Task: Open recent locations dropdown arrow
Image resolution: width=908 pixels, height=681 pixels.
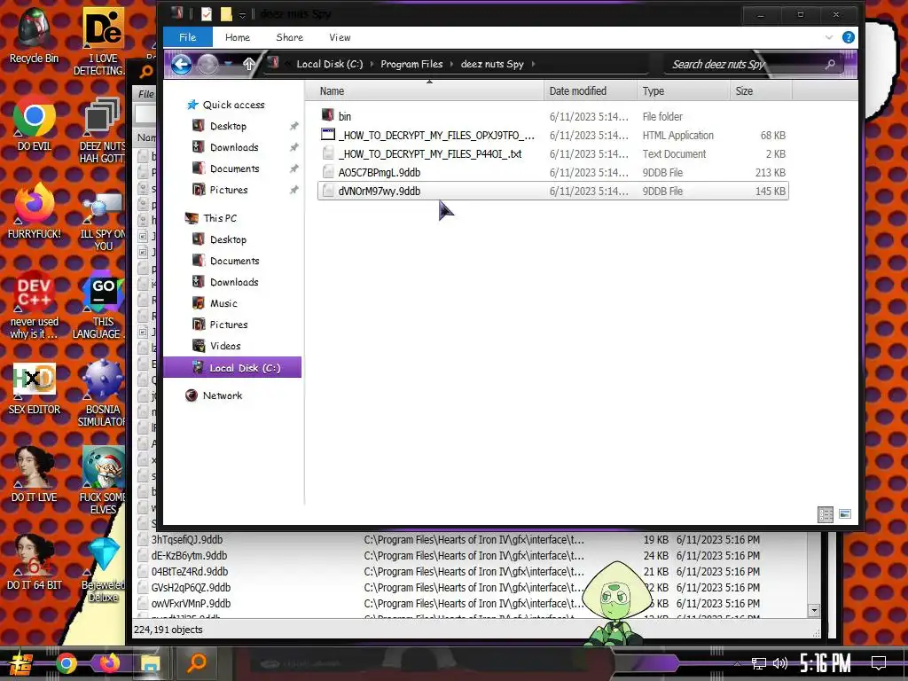Action: tap(228, 64)
